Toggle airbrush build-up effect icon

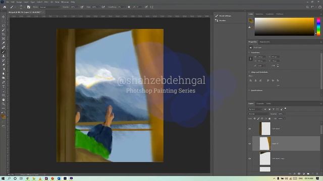(x=103, y=7)
